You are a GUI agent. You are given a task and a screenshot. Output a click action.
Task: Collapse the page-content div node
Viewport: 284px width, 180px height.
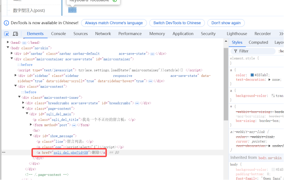click(23, 108)
